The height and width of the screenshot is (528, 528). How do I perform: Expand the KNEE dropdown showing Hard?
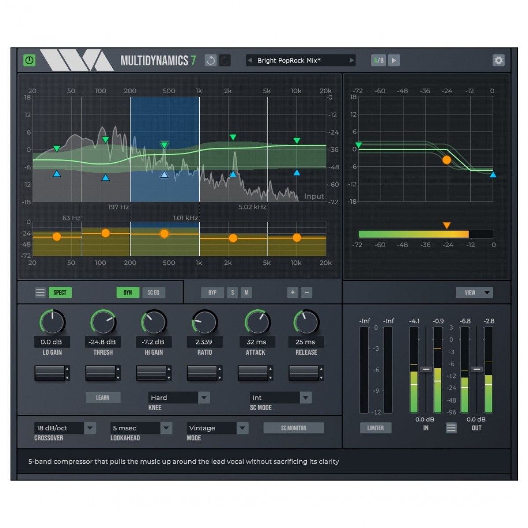point(204,397)
